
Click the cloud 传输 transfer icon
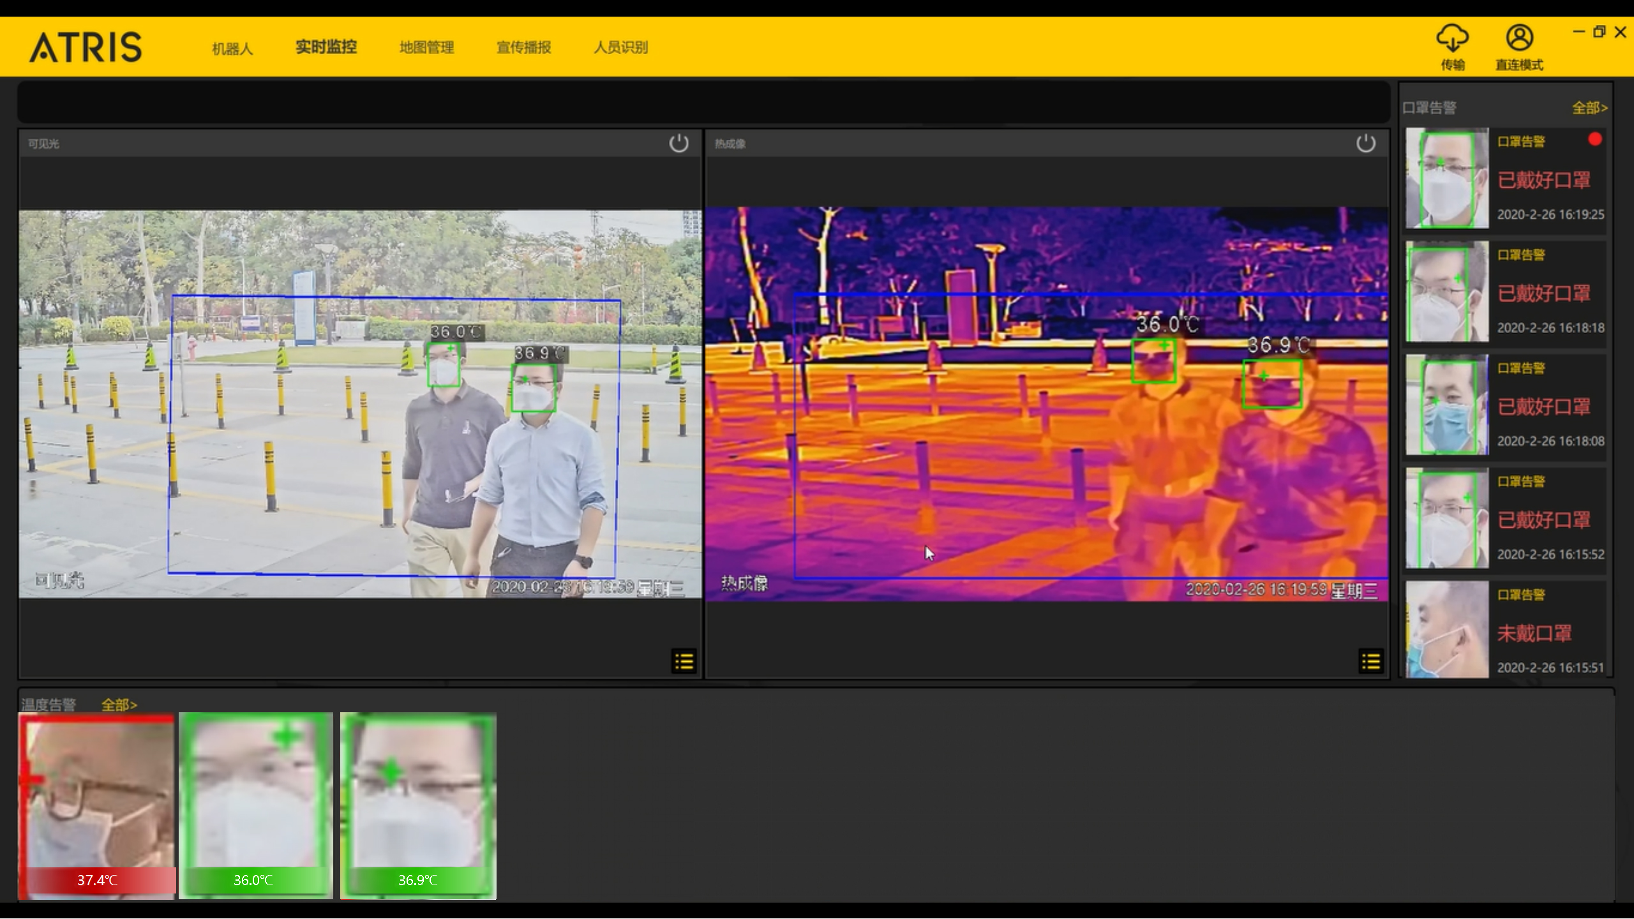tap(1452, 40)
